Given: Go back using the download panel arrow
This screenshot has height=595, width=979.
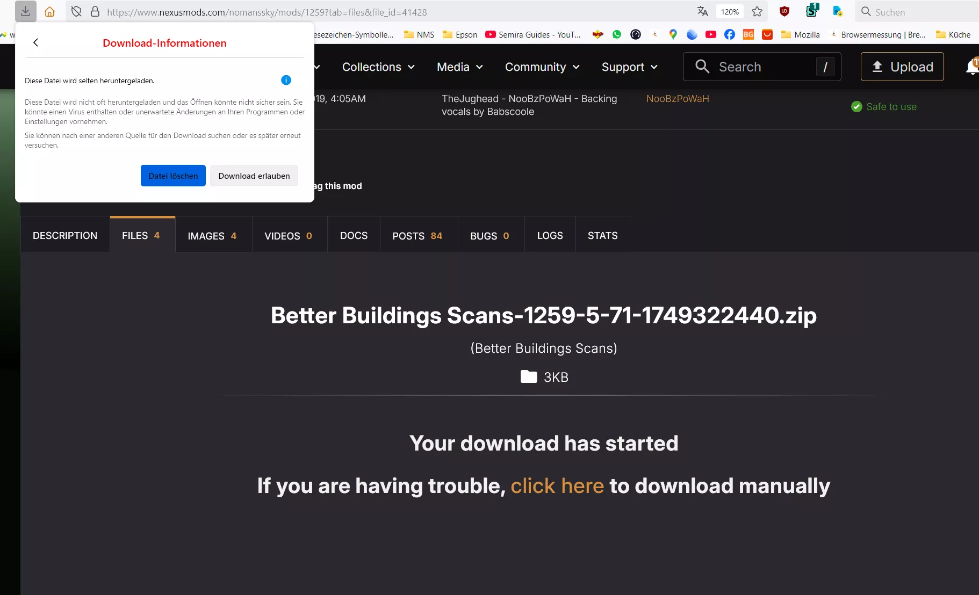Looking at the screenshot, I should [x=35, y=42].
